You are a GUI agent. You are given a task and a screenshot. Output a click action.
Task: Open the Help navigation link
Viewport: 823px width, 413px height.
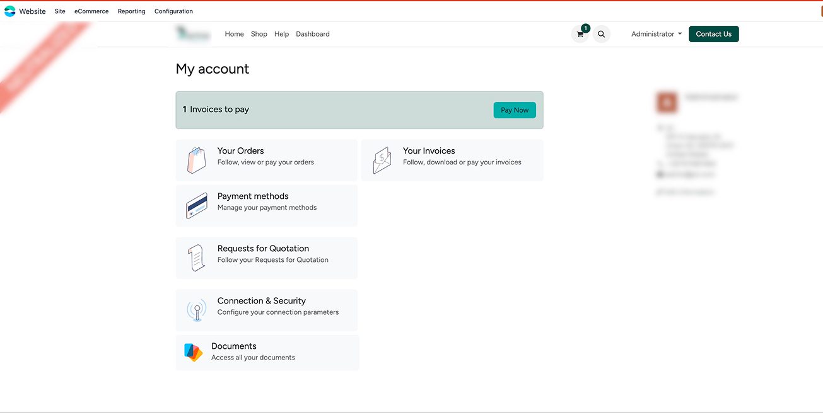pos(281,34)
